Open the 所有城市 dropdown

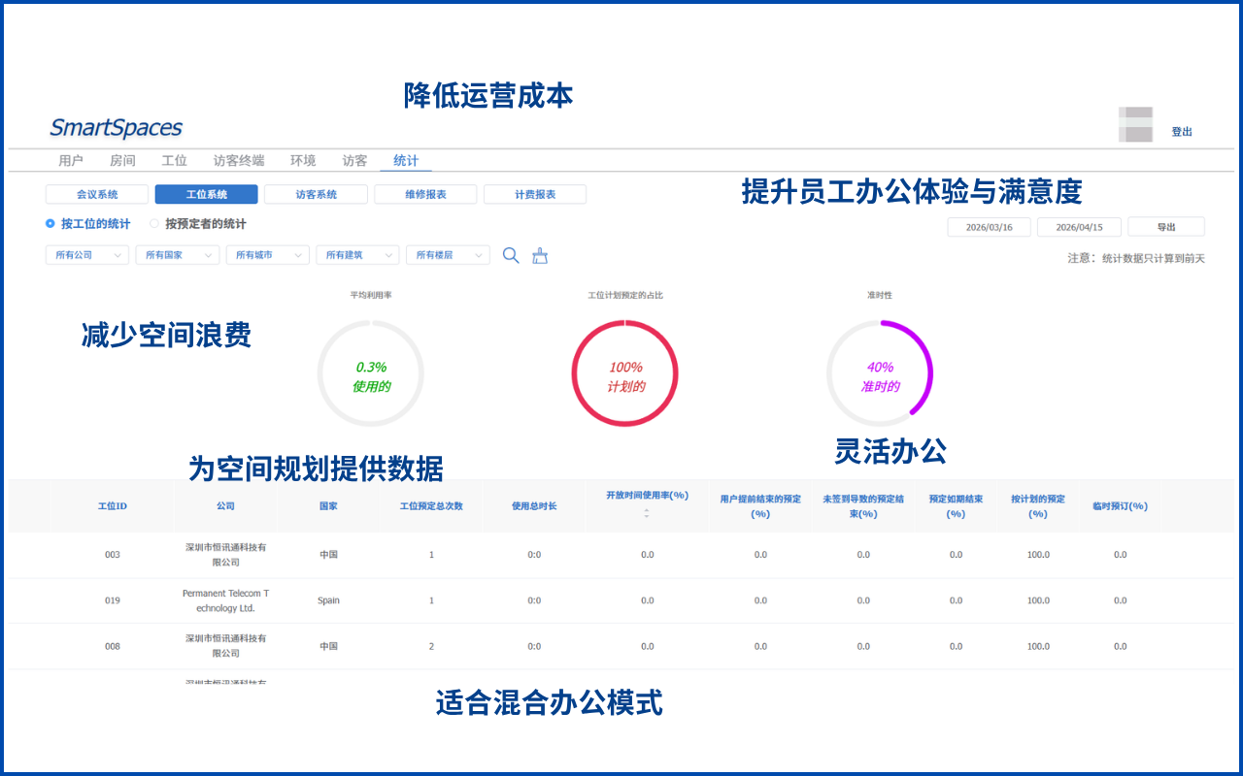click(268, 255)
